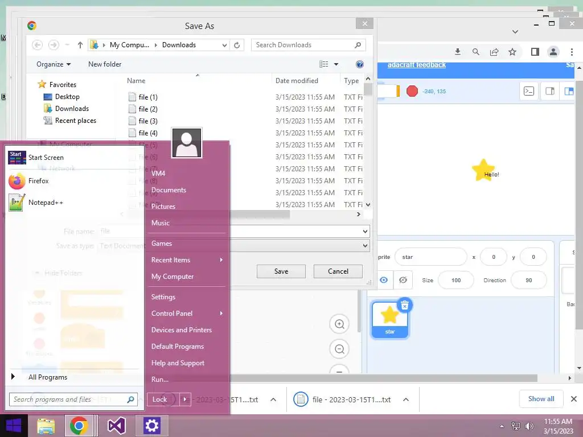Open the Chrome profile avatar menu

[553, 52]
